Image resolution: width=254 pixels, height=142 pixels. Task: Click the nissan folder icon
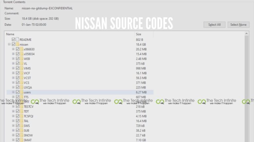pyautogui.click(x=18, y=44)
